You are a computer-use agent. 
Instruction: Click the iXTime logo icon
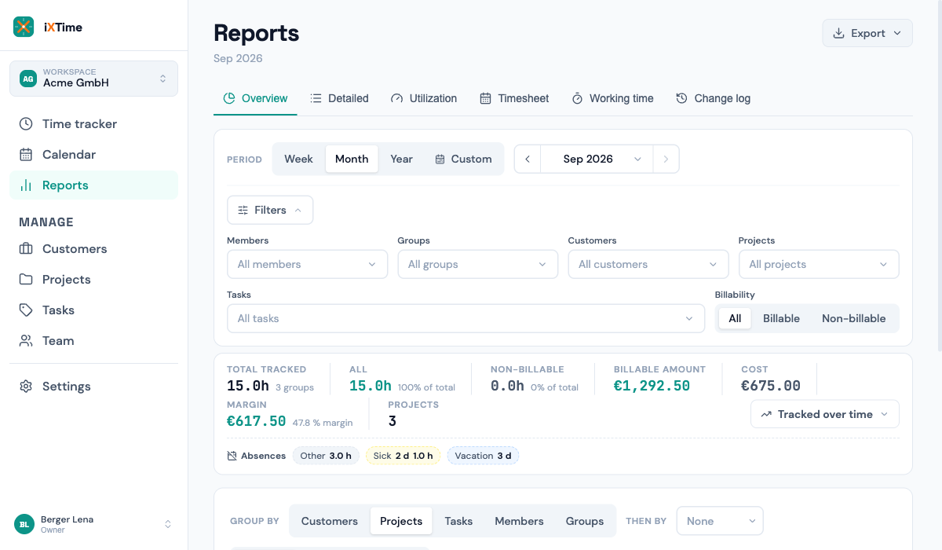point(24,27)
